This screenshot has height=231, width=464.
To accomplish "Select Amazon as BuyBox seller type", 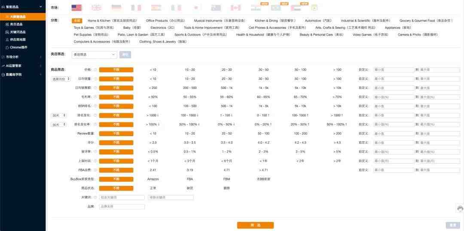I will pyautogui.click(x=153, y=179).
